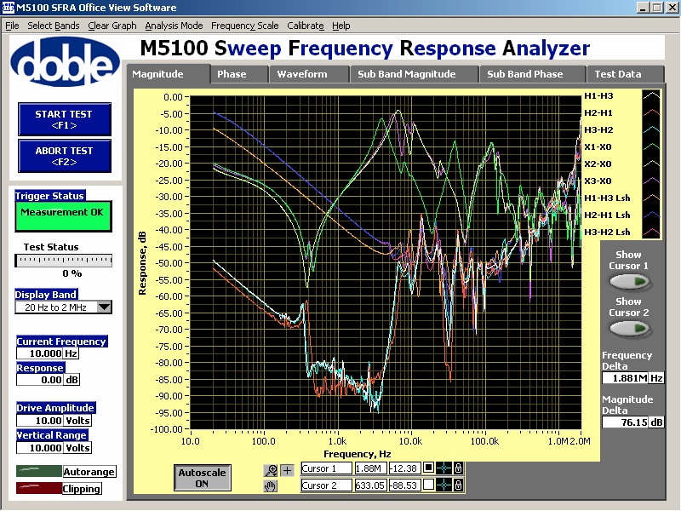The height and width of the screenshot is (511, 681).
Task: Select the crosshair cursor tool
Action: (x=287, y=470)
